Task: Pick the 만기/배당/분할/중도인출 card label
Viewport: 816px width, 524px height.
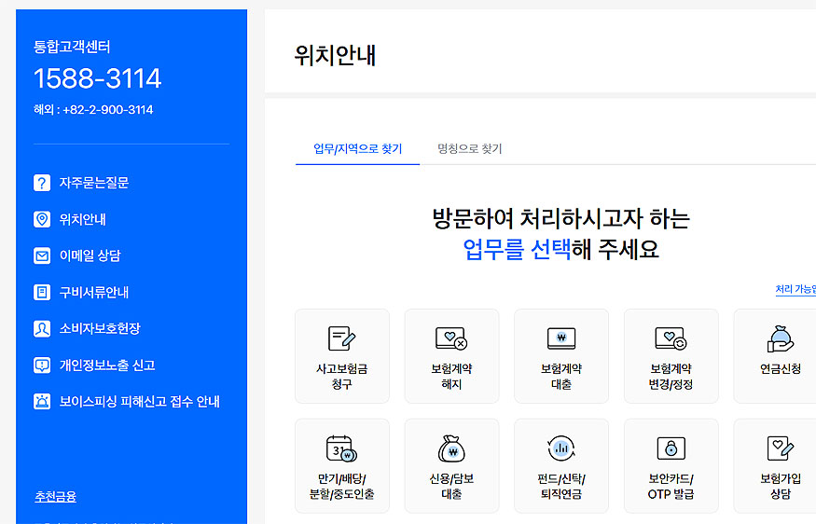Action: point(342,486)
